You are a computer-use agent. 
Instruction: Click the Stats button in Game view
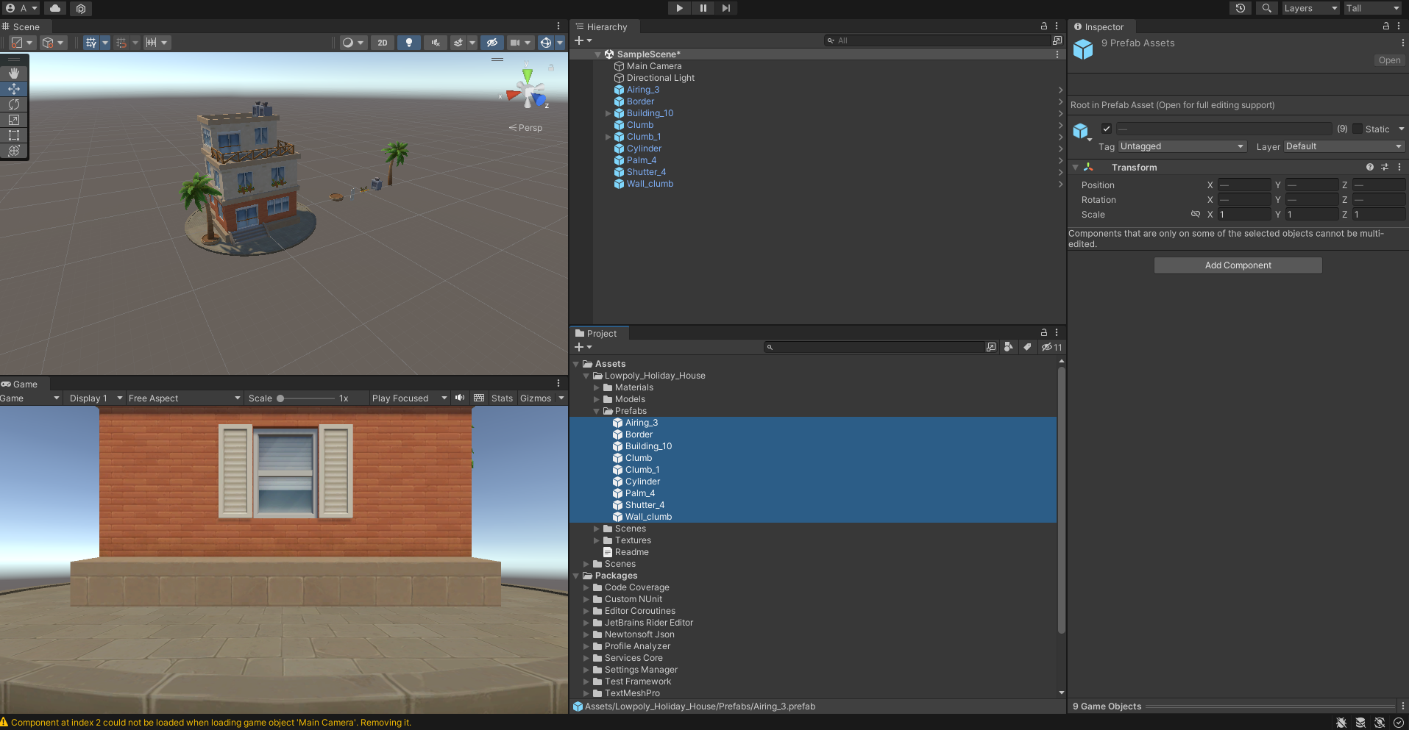click(x=502, y=398)
